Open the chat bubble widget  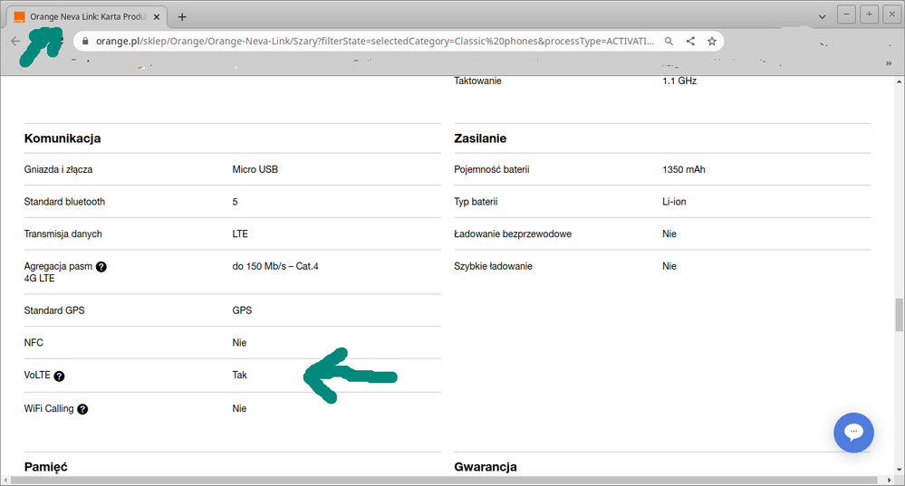pyautogui.click(x=853, y=433)
